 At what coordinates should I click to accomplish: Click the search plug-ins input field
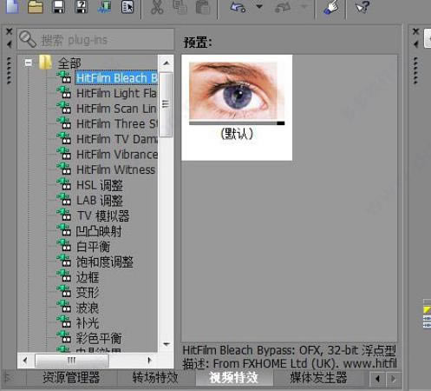click(x=95, y=39)
